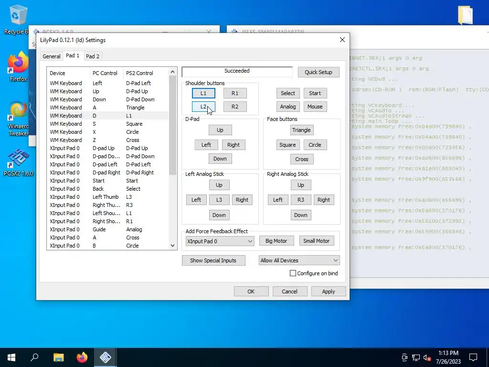The width and height of the screenshot is (489, 367).
Task: Bind the Triangle face button
Action: tap(301, 130)
